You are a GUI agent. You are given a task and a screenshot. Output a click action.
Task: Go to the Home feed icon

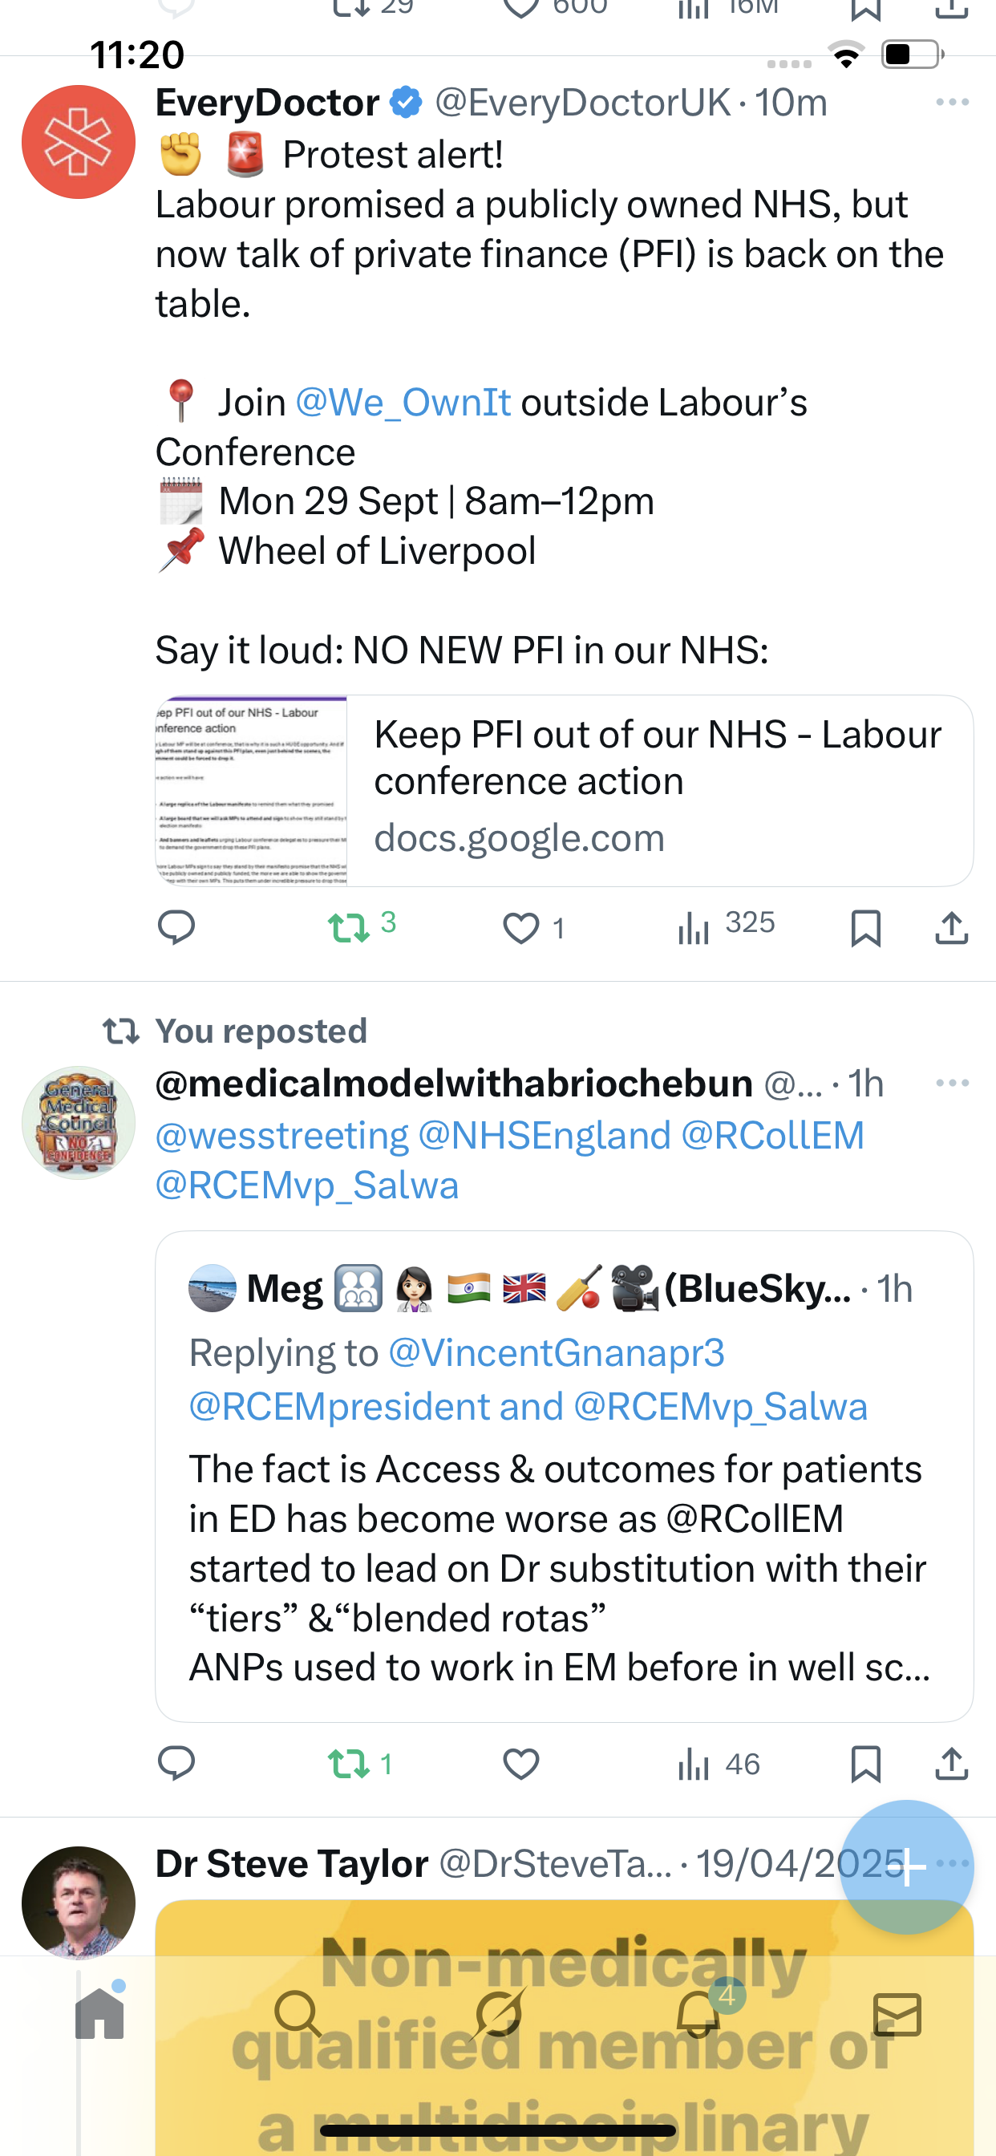click(x=99, y=2014)
